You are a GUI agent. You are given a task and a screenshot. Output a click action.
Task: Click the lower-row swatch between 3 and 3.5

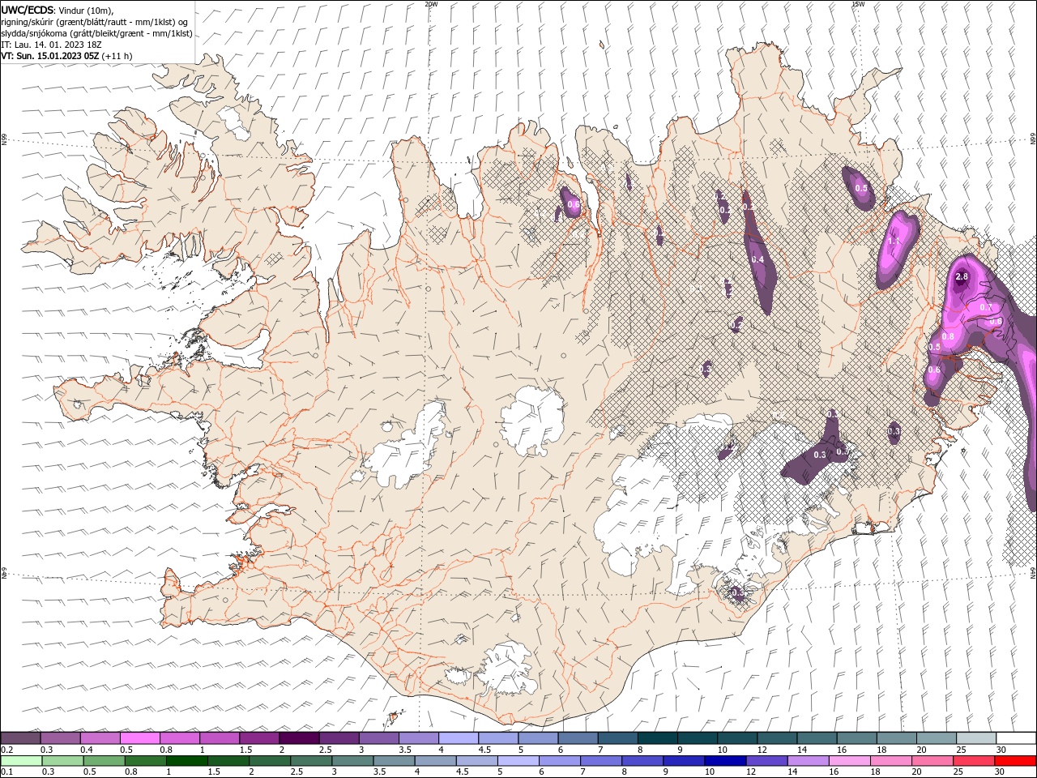pyautogui.click(x=352, y=761)
